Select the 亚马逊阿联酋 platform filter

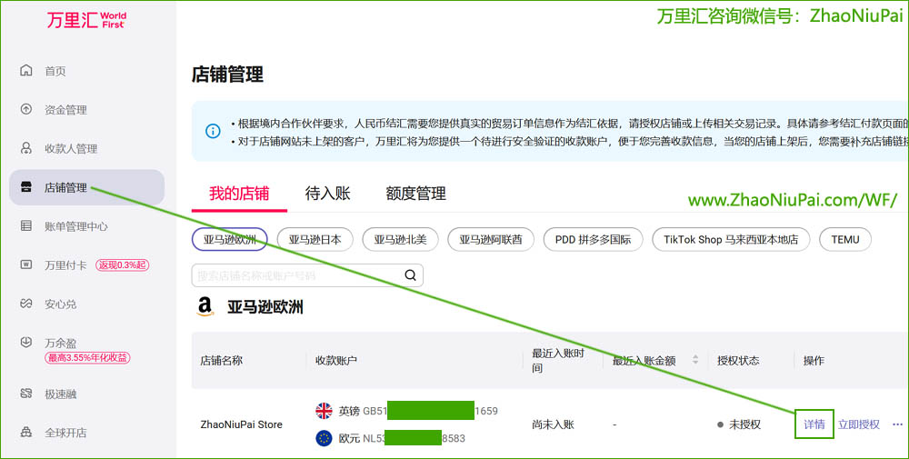491,239
